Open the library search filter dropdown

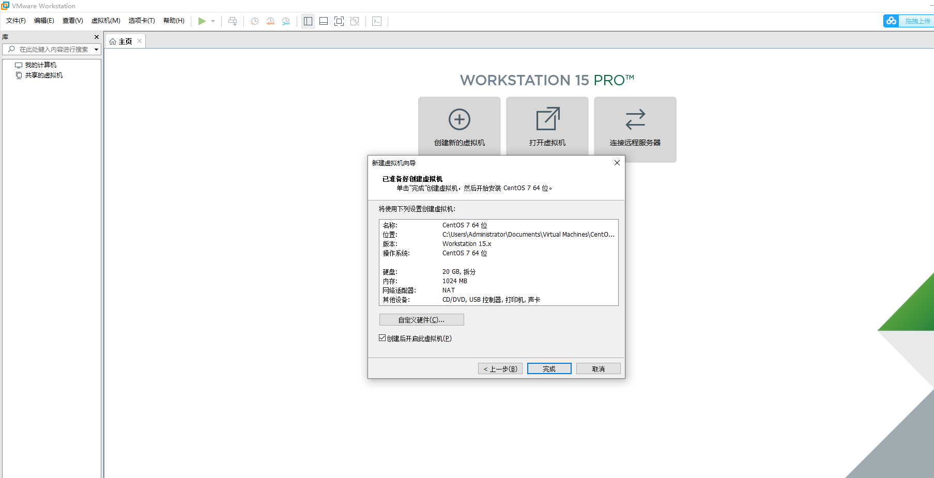pos(96,49)
